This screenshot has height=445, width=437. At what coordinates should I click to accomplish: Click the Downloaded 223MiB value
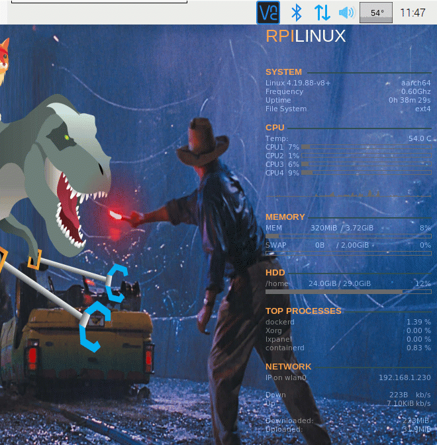(415, 420)
